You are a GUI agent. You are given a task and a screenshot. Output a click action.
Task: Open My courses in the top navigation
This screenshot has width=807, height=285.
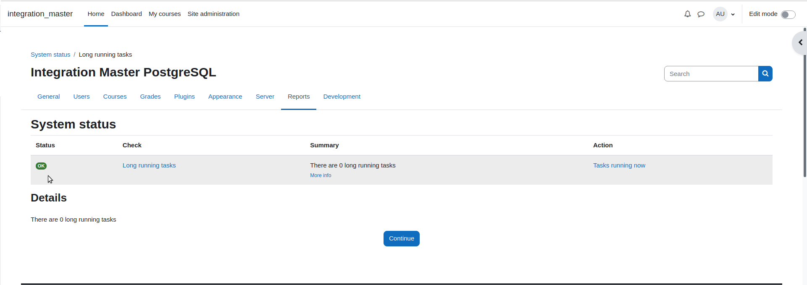[165, 14]
